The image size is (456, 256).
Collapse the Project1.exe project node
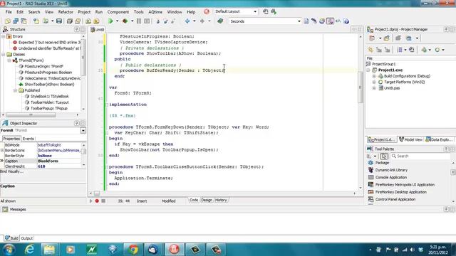pos(368,70)
